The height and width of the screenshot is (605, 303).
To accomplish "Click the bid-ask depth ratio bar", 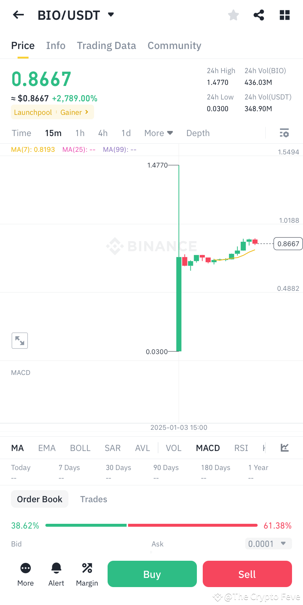I will tap(151, 525).
